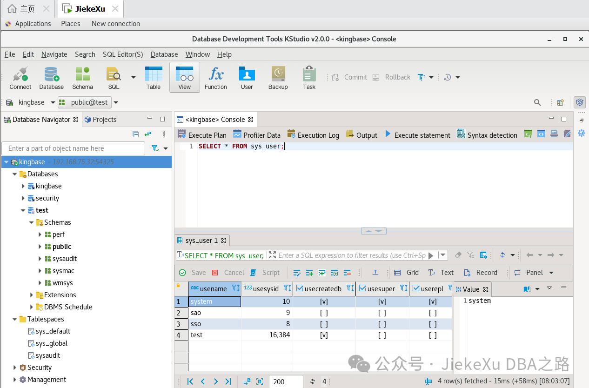This screenshot has height=388, width=589.
Task: Collapse the Schemas tree node
Action: [x=32, y=222]
